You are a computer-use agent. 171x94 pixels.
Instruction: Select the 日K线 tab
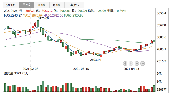(27, 5)
